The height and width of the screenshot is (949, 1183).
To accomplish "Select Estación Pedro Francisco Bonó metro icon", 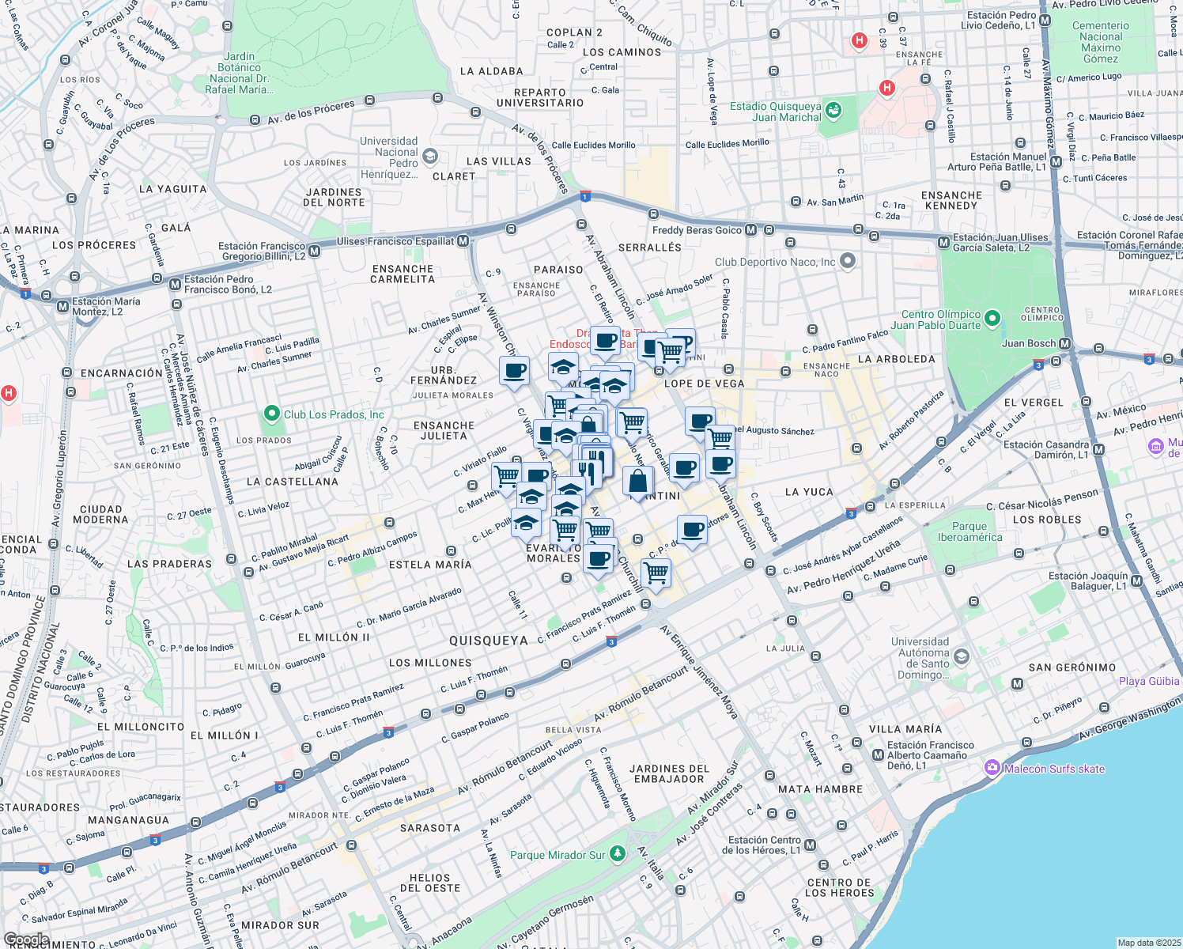I will pos(176,283).
